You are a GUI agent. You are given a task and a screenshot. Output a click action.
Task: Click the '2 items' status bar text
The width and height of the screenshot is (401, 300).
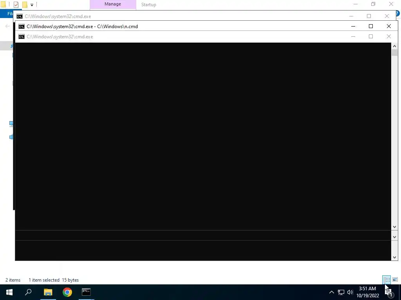tap(13, 280)
